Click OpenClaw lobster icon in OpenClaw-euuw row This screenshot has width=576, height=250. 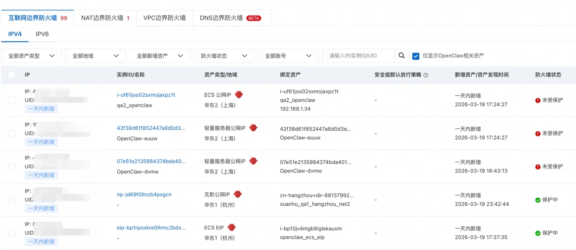pyautogui.click(x=253, y=128)
